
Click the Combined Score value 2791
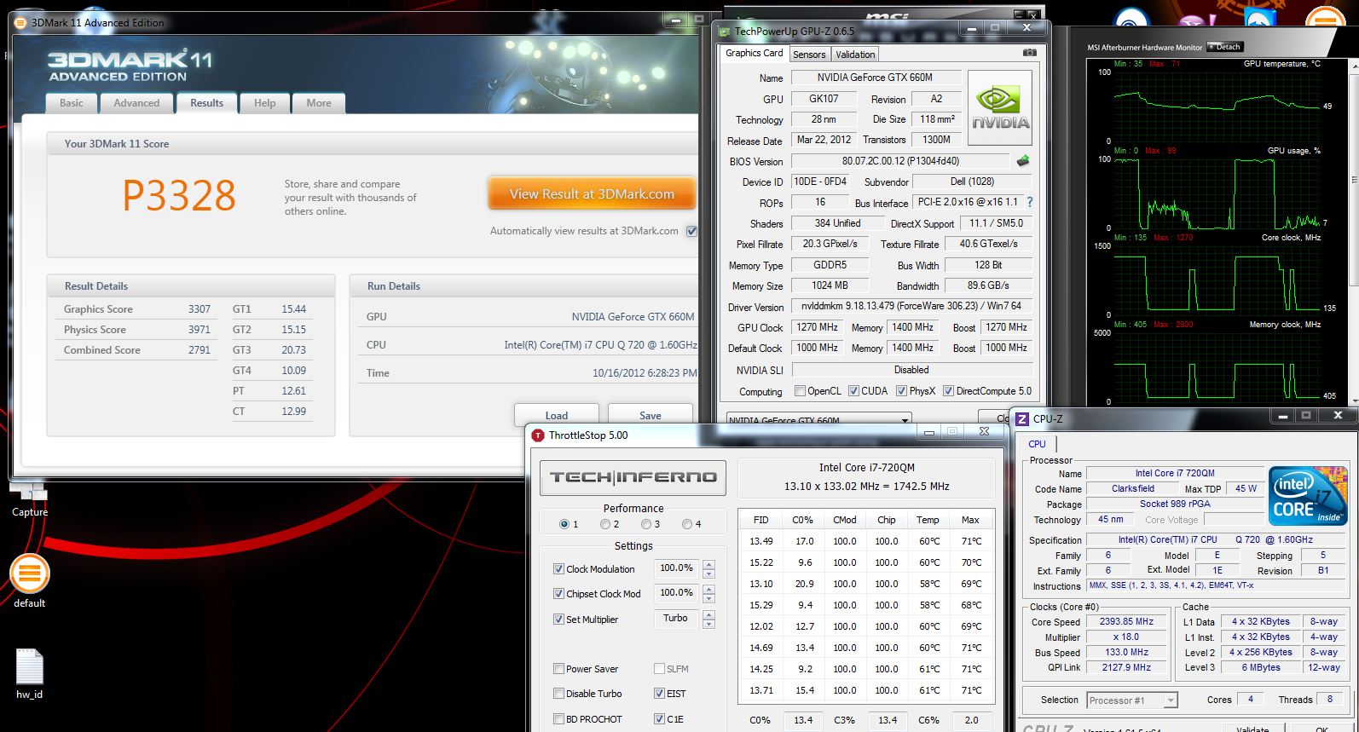point(200,350)
